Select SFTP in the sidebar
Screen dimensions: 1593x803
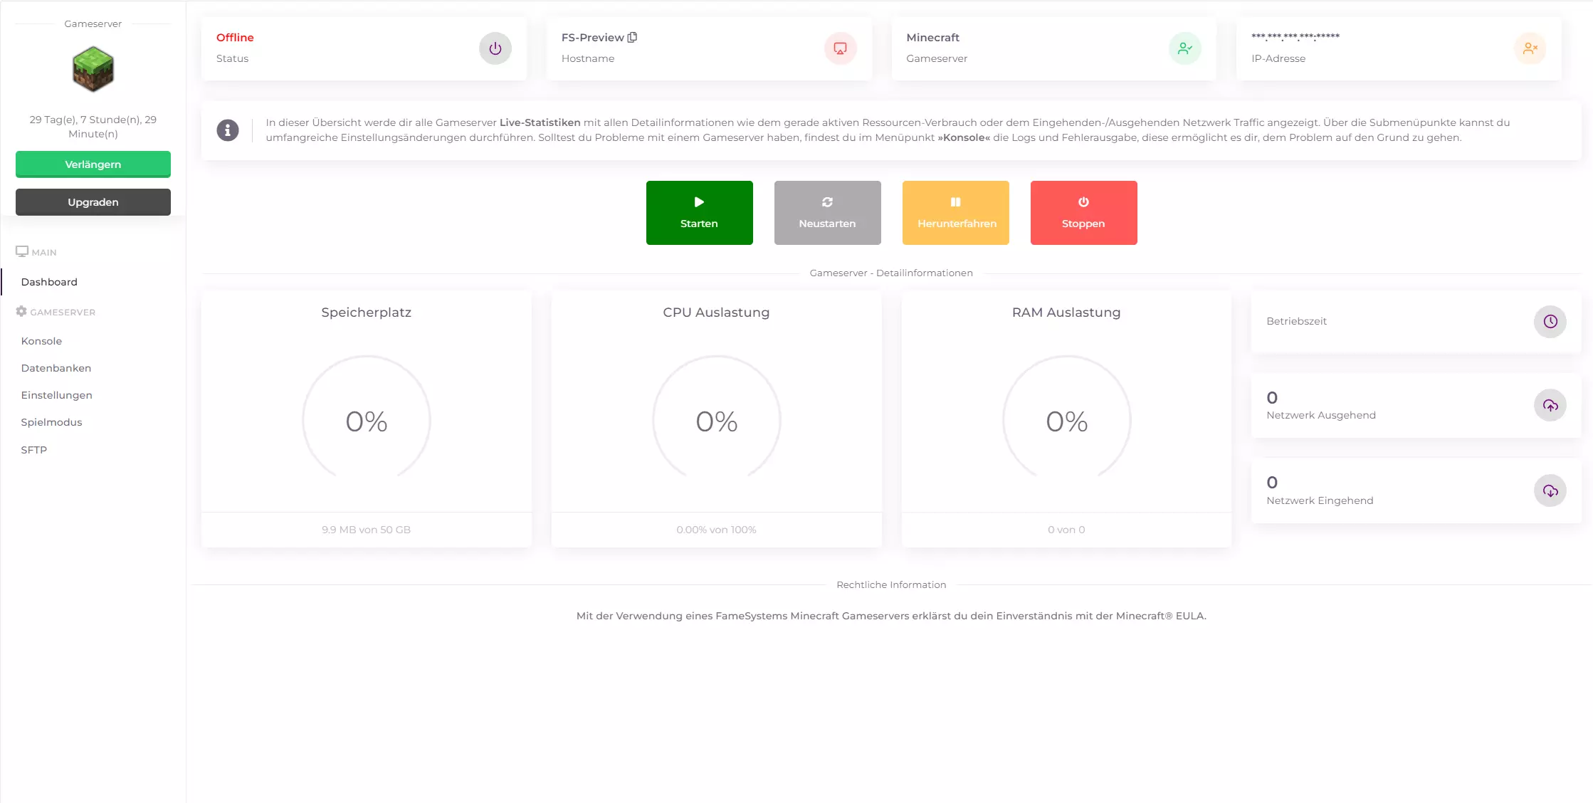click(x=34, y=450)
